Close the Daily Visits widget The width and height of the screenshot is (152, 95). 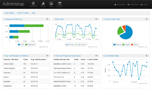point(98,19)
